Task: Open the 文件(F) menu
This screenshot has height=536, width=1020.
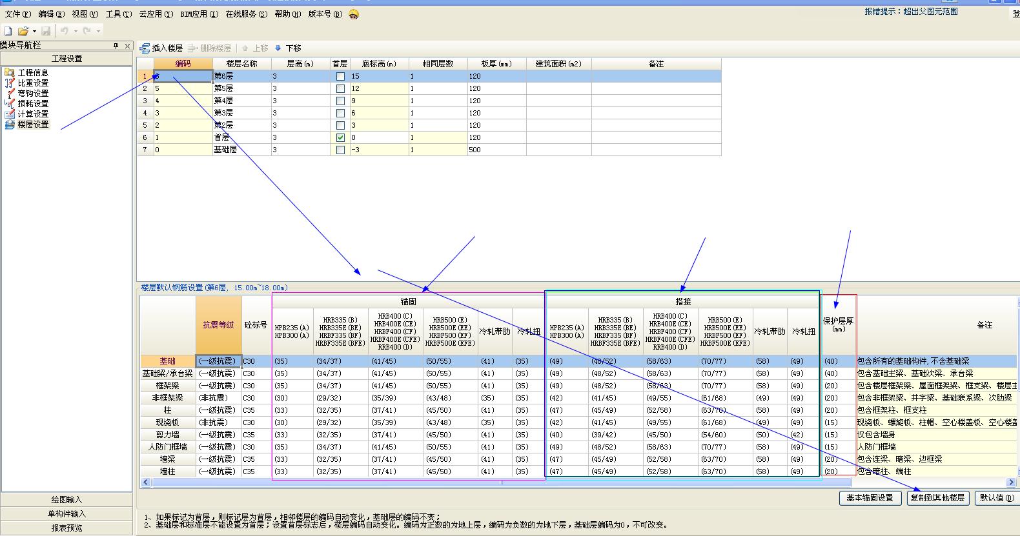Action: click(x=17, y=14)
